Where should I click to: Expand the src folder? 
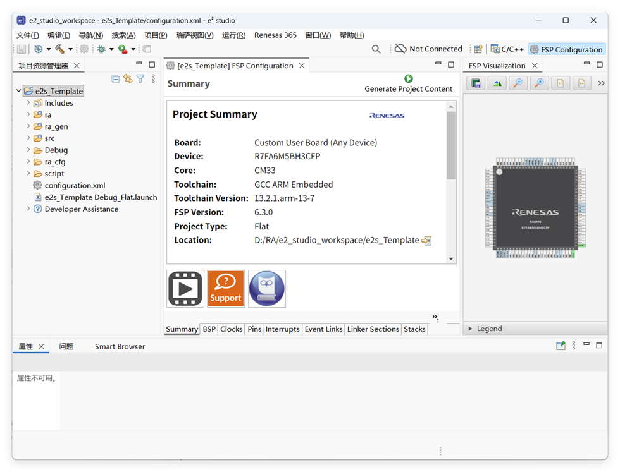pyautogui.click(x=28, y=138)
